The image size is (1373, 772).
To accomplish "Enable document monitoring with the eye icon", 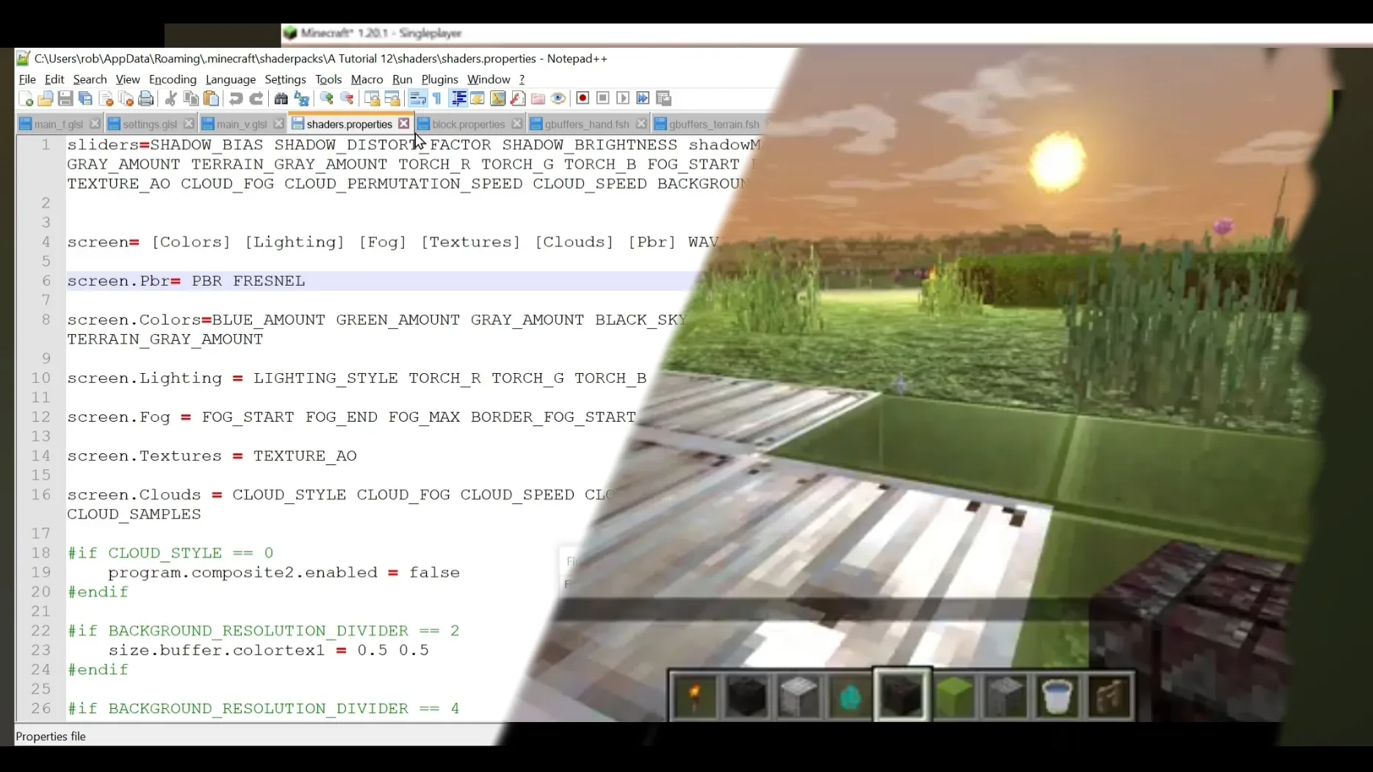I will click(x=558, y=98).
